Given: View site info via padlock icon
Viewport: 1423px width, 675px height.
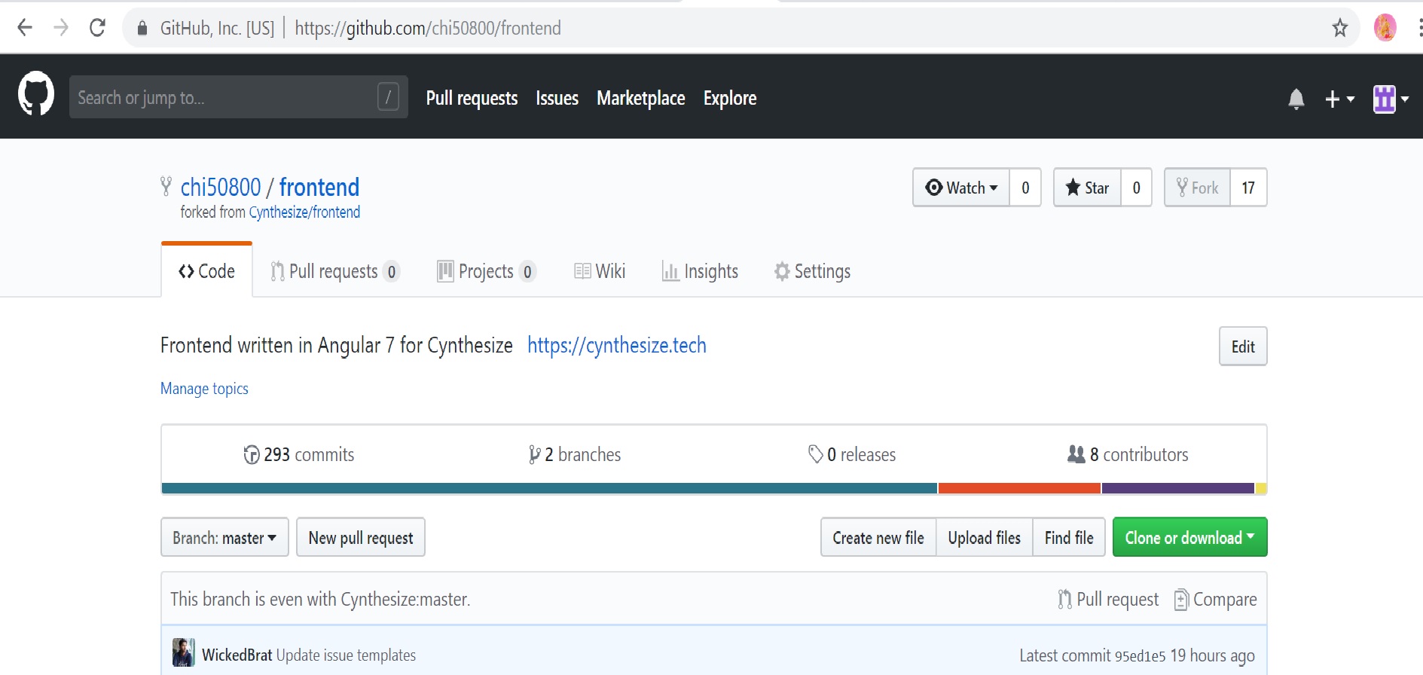Looking at the screenshot, I should pos(142,29).
